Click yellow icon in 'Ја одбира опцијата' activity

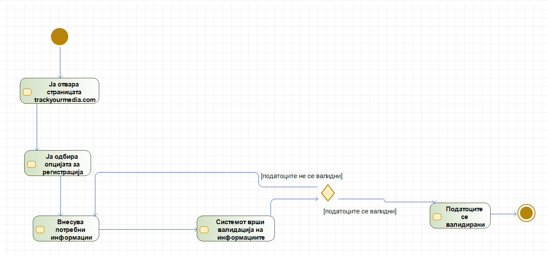[x=31, y=164]
